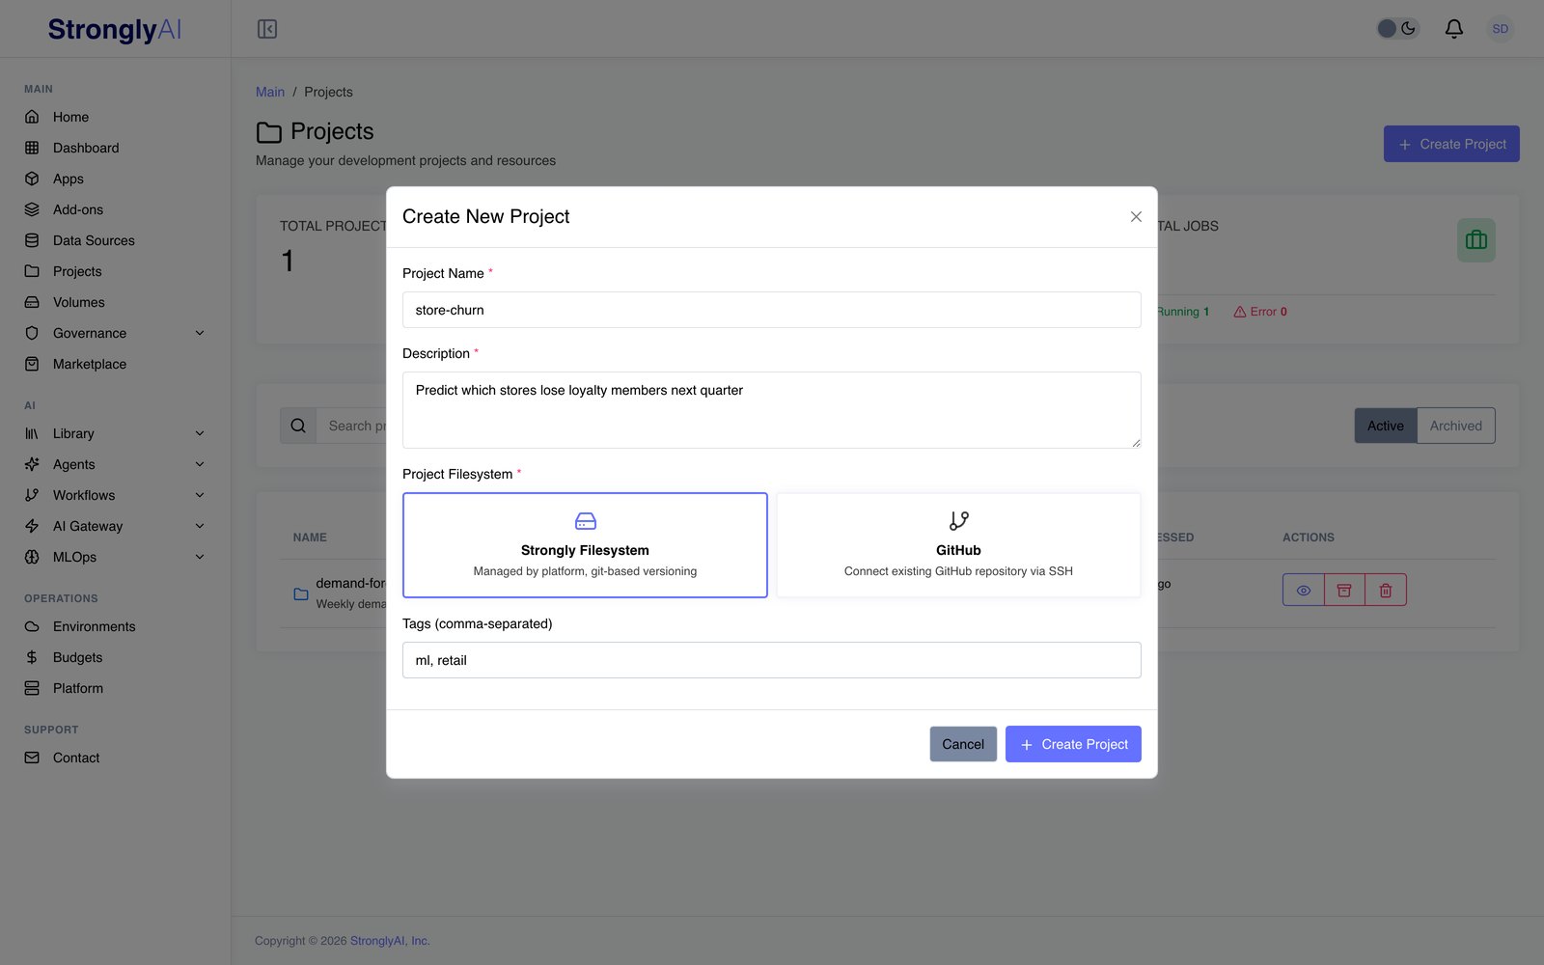Toggle dark mode switch
1544x965 pixels.
point(1396,29)
